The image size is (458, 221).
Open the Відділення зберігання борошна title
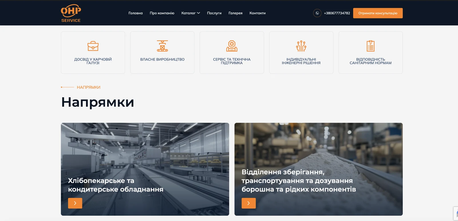(299, 181)
